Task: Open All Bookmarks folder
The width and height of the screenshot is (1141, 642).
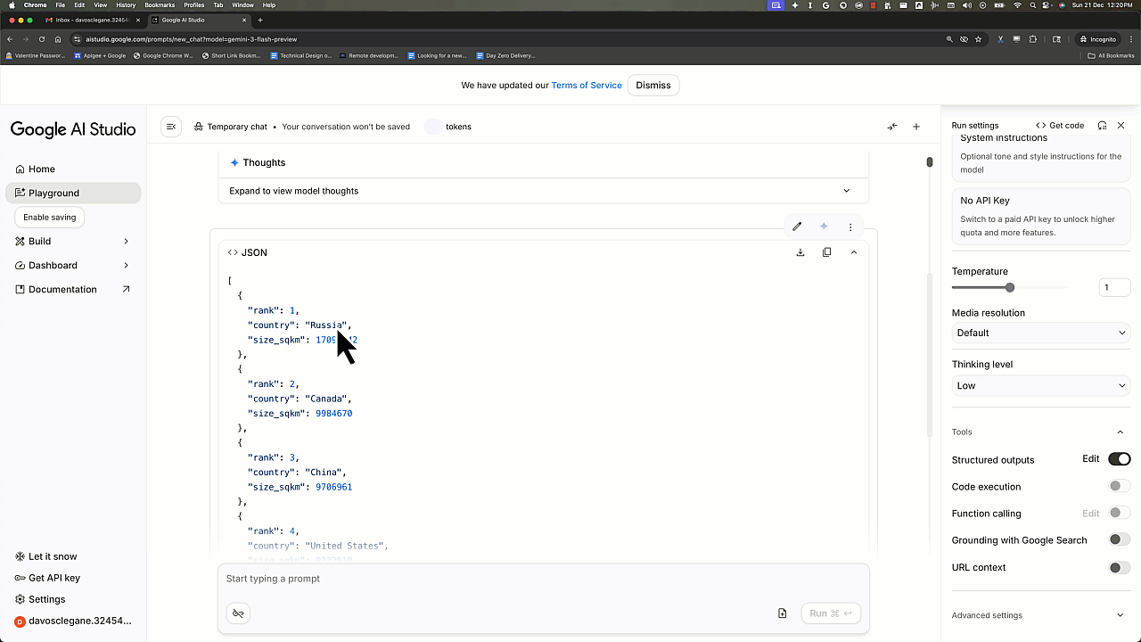Action: pyautogui.click(x=1112, y=55)
